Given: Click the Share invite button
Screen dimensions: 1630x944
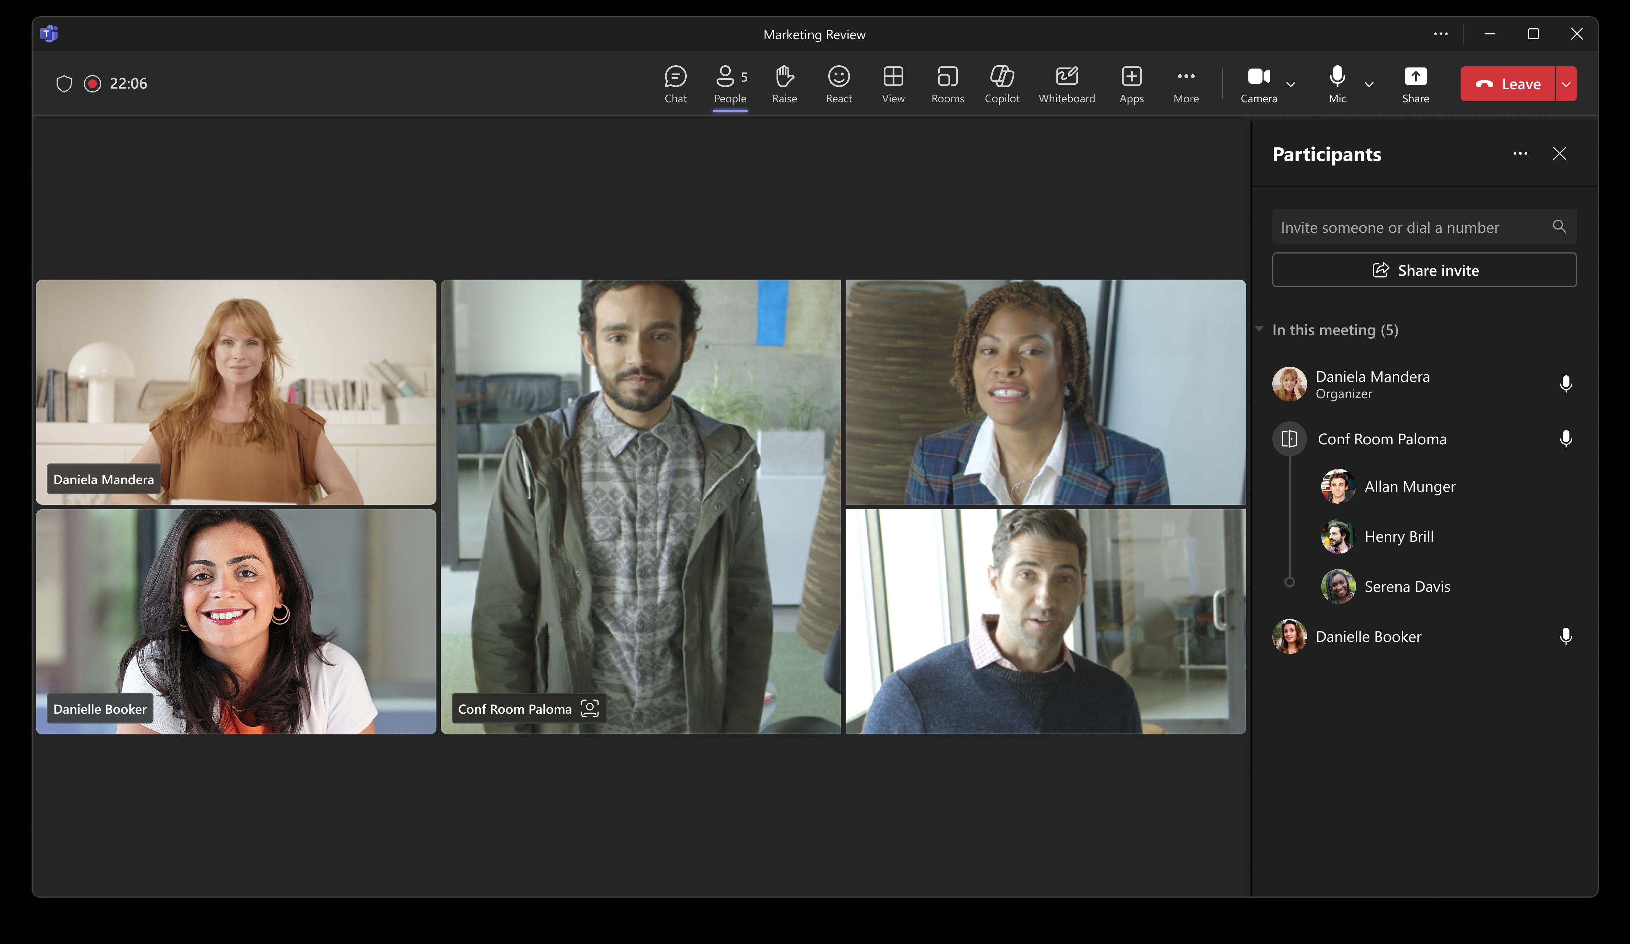Looking at the screenshot, I should point(1424,270).
